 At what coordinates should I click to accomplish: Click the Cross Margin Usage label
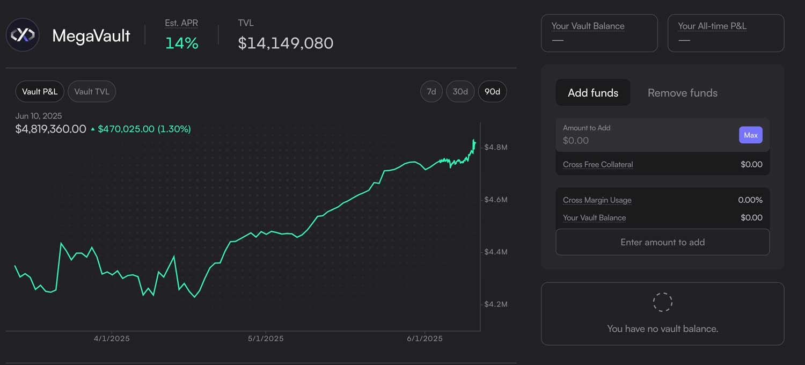pyautogui.click(x=597, y=200)
